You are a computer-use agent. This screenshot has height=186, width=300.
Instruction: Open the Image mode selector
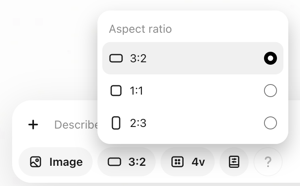(x=56, y=162)
